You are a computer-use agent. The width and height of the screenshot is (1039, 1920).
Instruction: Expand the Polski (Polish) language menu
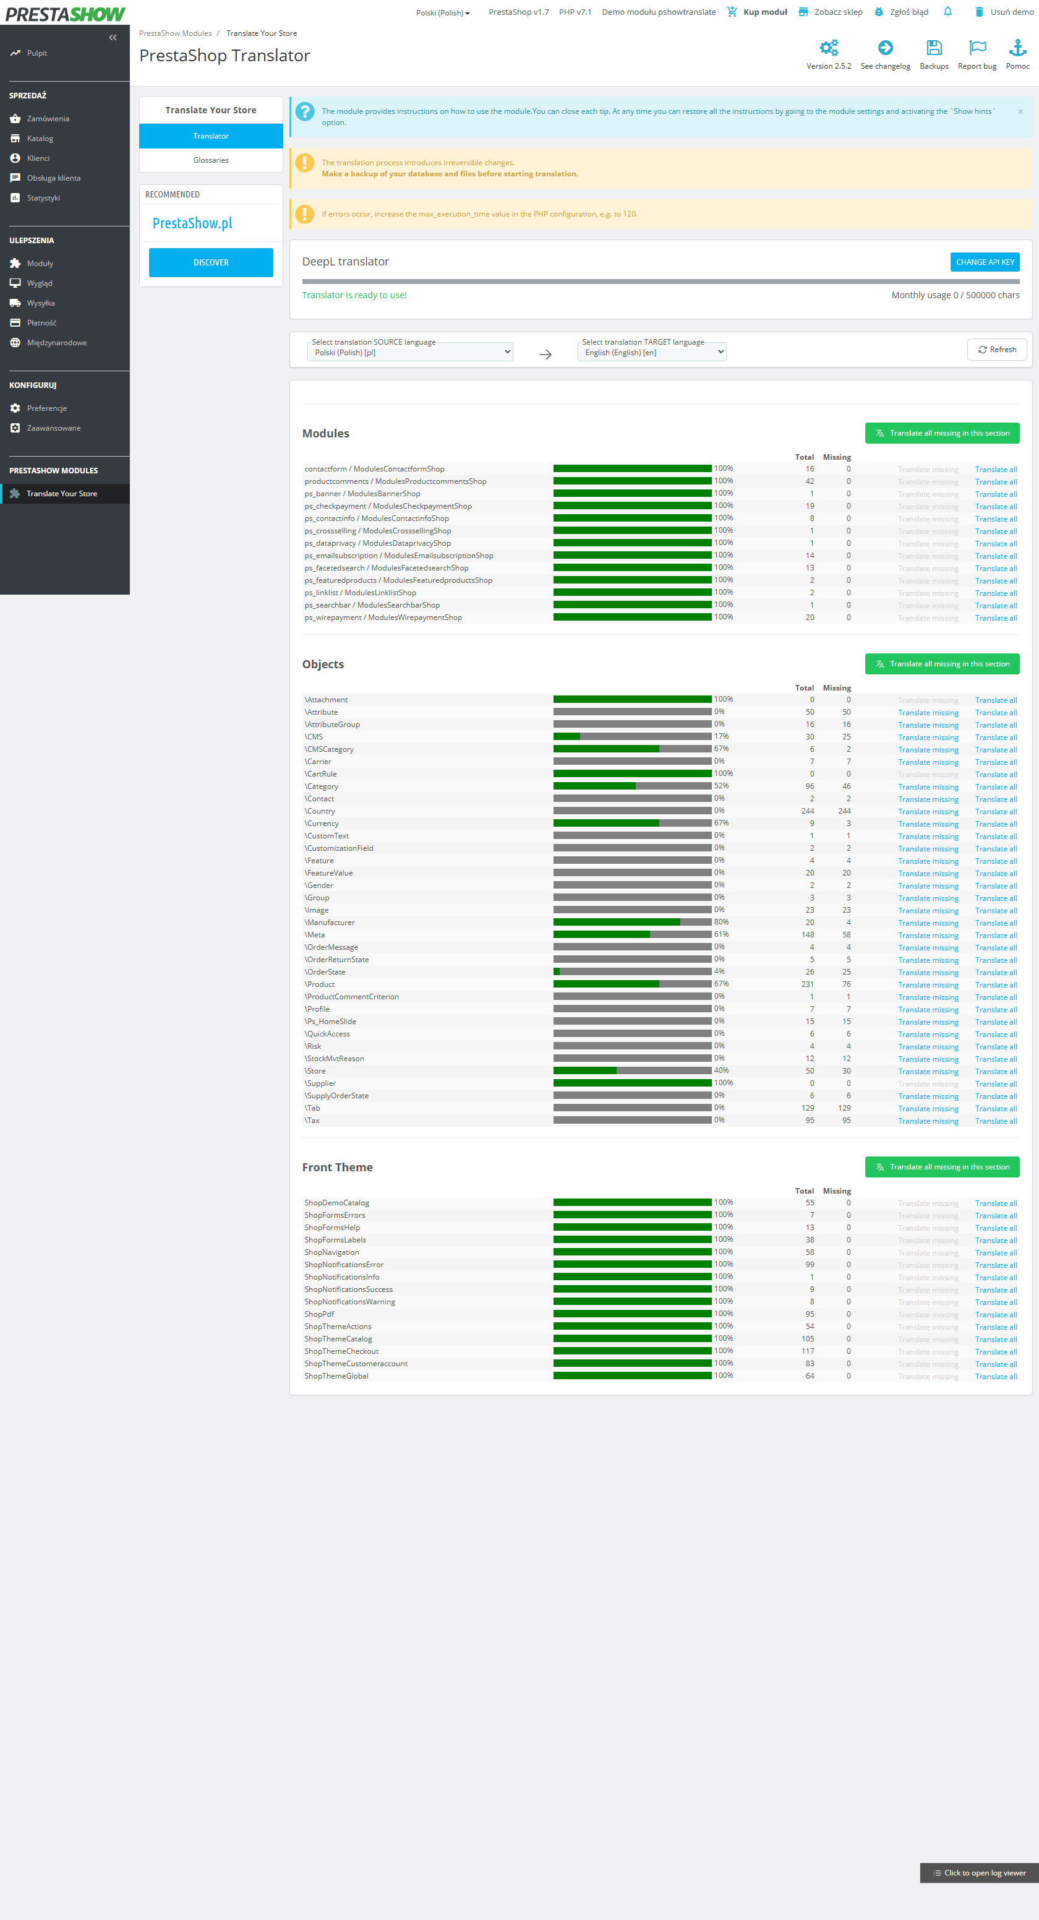442,12
